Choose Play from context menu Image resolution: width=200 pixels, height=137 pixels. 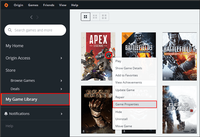click(x=134, y=61)
